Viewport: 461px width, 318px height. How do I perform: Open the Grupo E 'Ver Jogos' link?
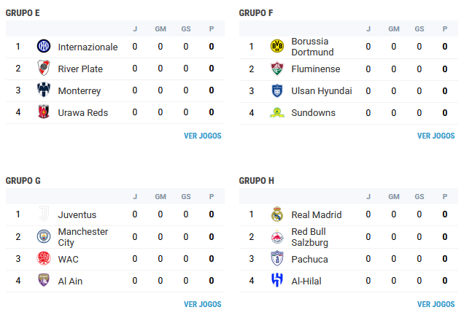[203, 136]
